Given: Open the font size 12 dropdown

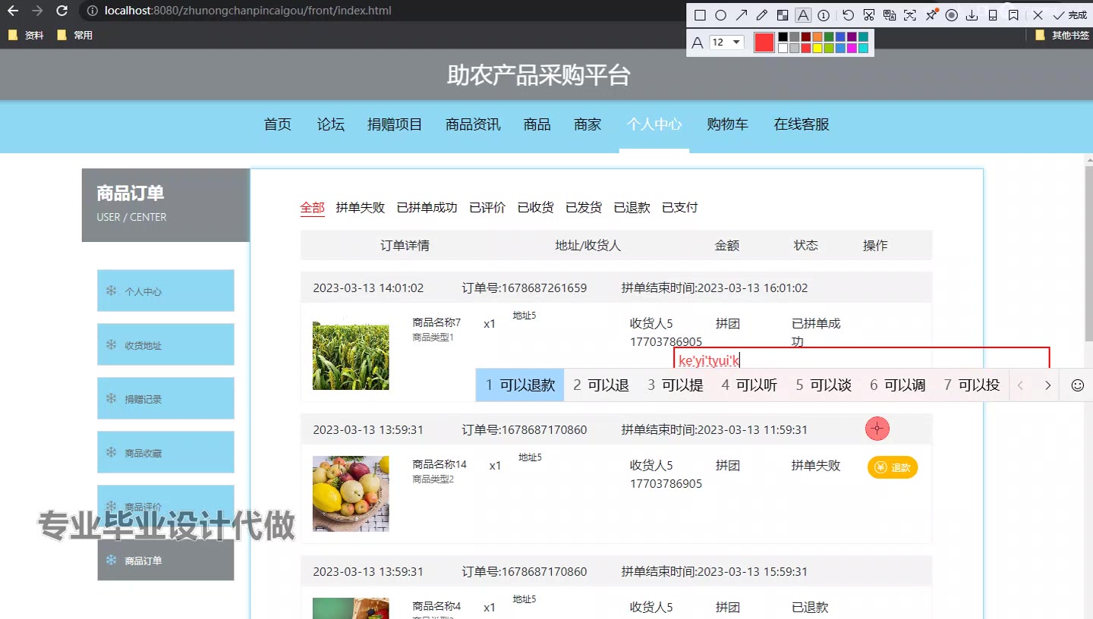Looking at the screenshot, I should click(726, 42).
